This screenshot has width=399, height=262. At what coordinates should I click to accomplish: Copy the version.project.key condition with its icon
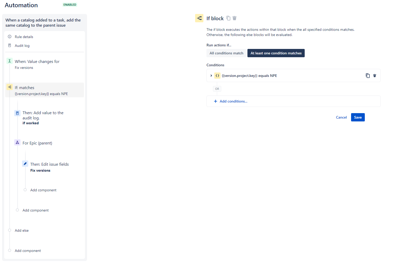(x=368, y=75)
